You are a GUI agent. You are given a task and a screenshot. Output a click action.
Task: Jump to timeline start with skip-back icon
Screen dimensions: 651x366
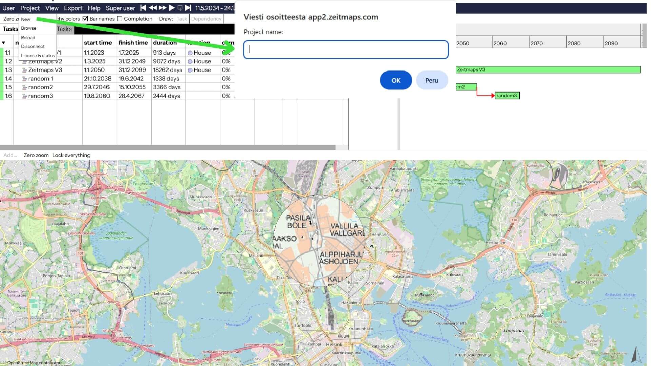[x=143, y=8]
